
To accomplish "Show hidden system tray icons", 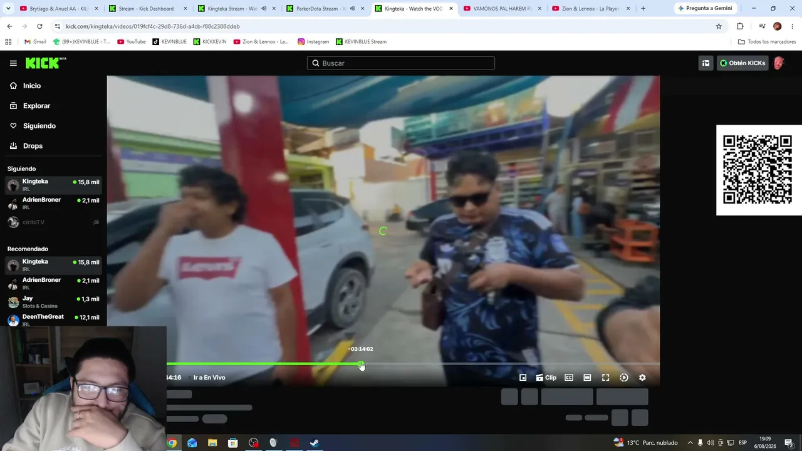I will pos(690,443).
